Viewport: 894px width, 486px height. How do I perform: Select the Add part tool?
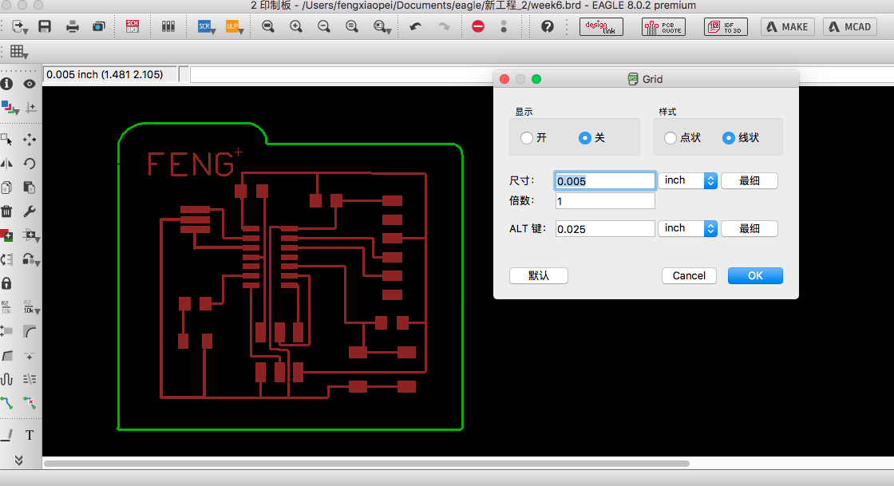7,235
